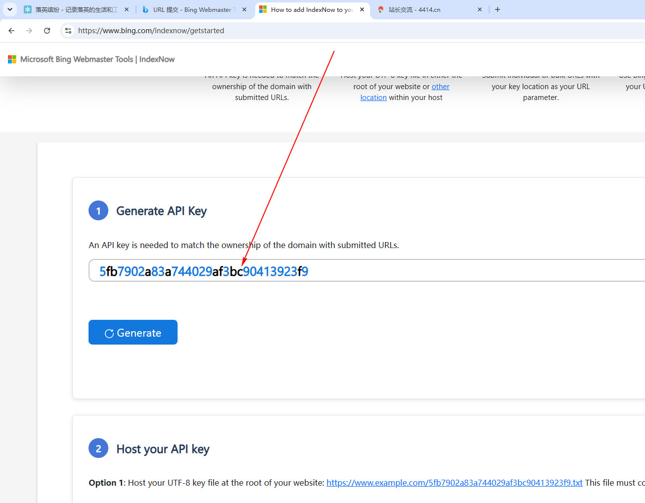645x503 pixels.
Task: Go back to the previous page
Action: click(11, 31)
